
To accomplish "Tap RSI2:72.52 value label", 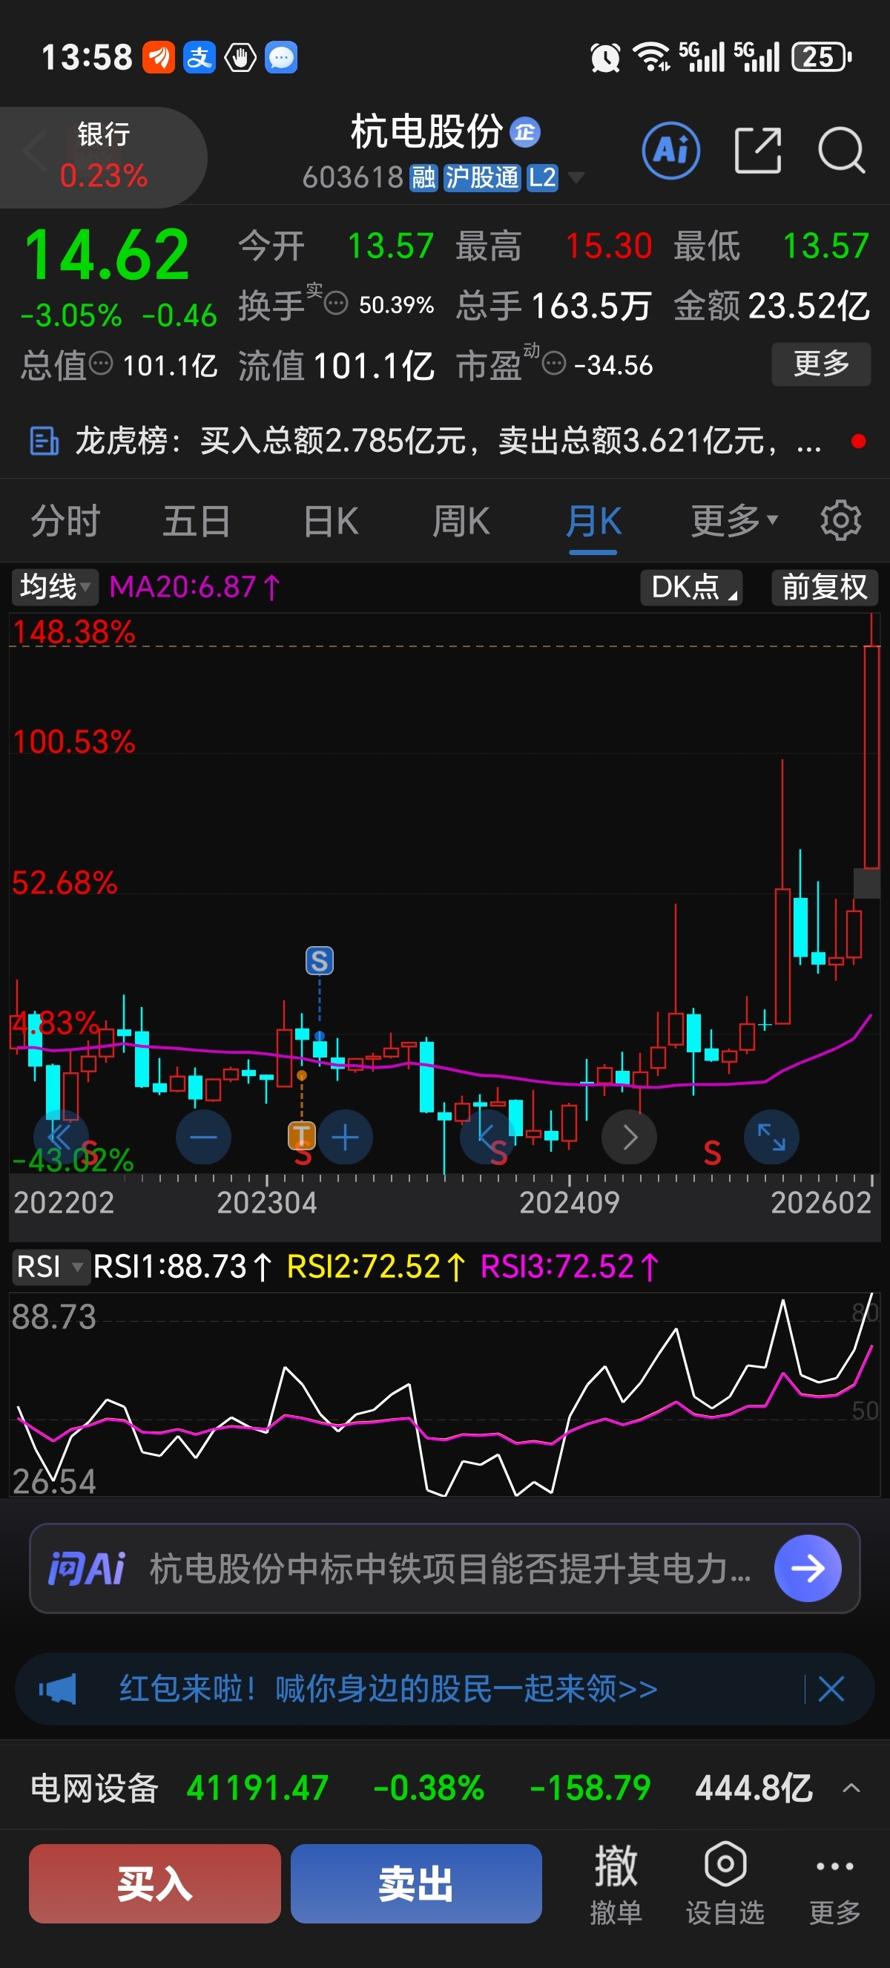I will click(x=376, y=1267).
